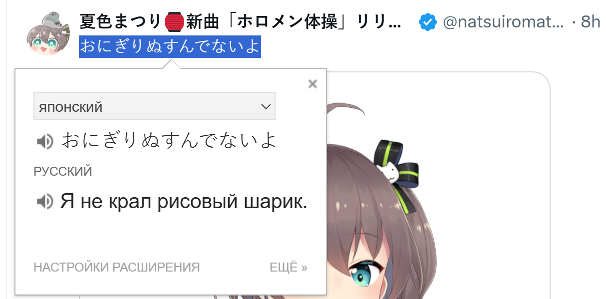This screenshot has width=606, height=299.
Task: Click the Russian translation text
Action: (184, 202)
